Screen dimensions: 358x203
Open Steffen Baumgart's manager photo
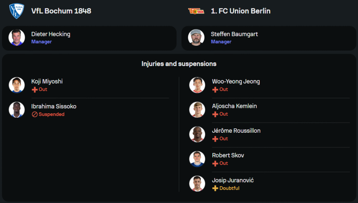click(196, 38)
